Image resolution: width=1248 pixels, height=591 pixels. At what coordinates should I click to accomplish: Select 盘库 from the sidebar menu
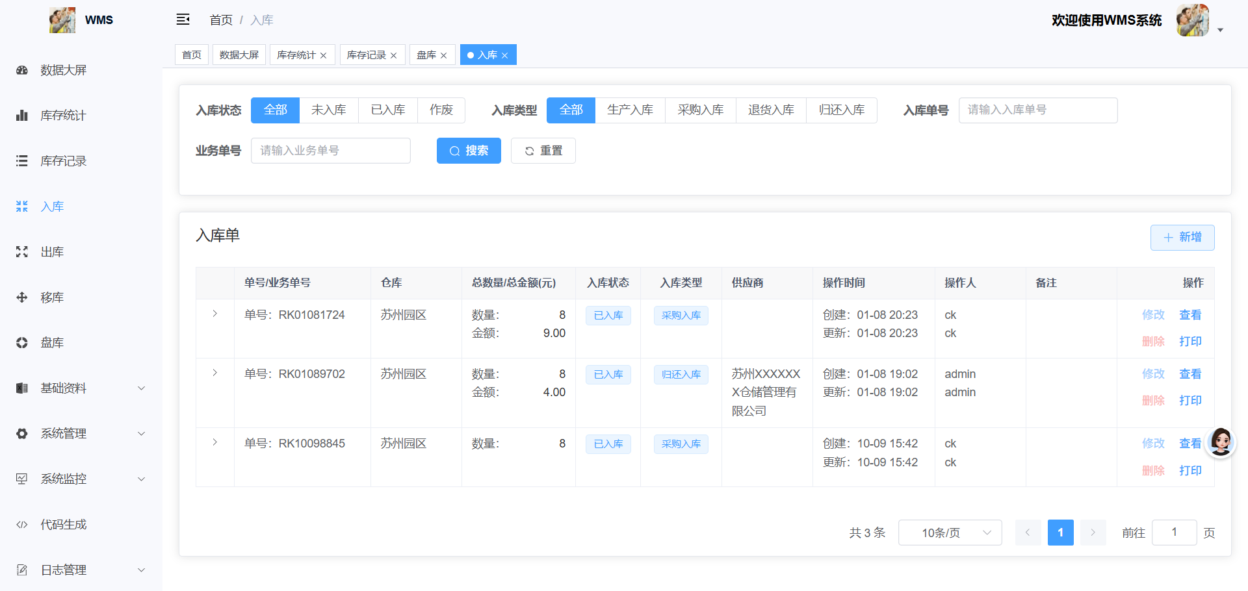52,342
